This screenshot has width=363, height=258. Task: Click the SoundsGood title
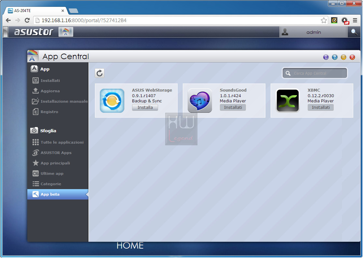click(x=233, y=90)
